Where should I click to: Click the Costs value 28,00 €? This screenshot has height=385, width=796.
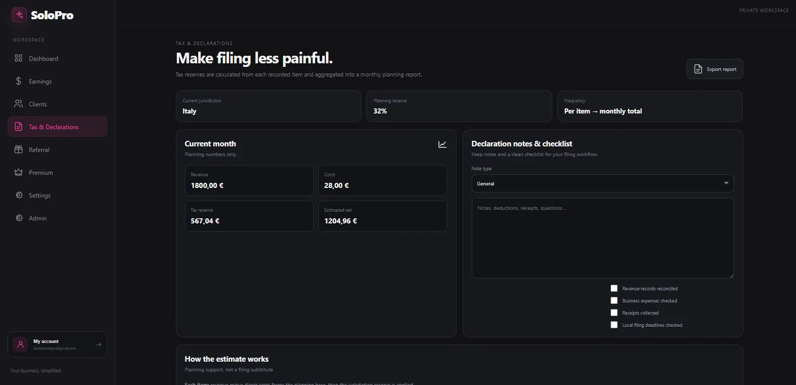(x=336, y=185)
